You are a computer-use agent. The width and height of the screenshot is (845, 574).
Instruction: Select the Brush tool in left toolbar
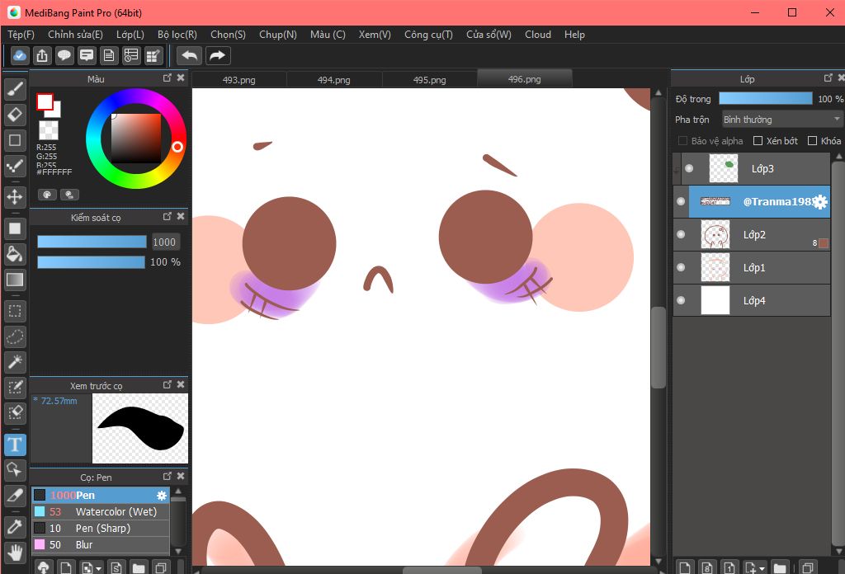tap(15, 89)
